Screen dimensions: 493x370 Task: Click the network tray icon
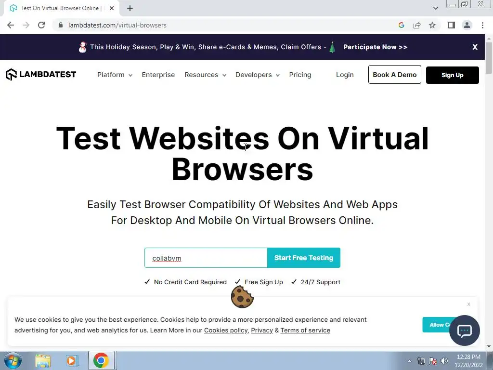tap(421, 361)
